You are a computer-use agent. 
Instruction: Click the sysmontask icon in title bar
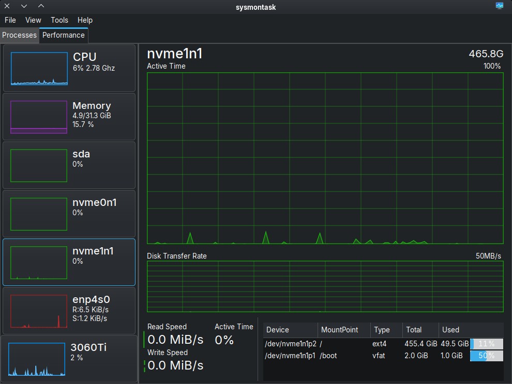coord(499,6)
